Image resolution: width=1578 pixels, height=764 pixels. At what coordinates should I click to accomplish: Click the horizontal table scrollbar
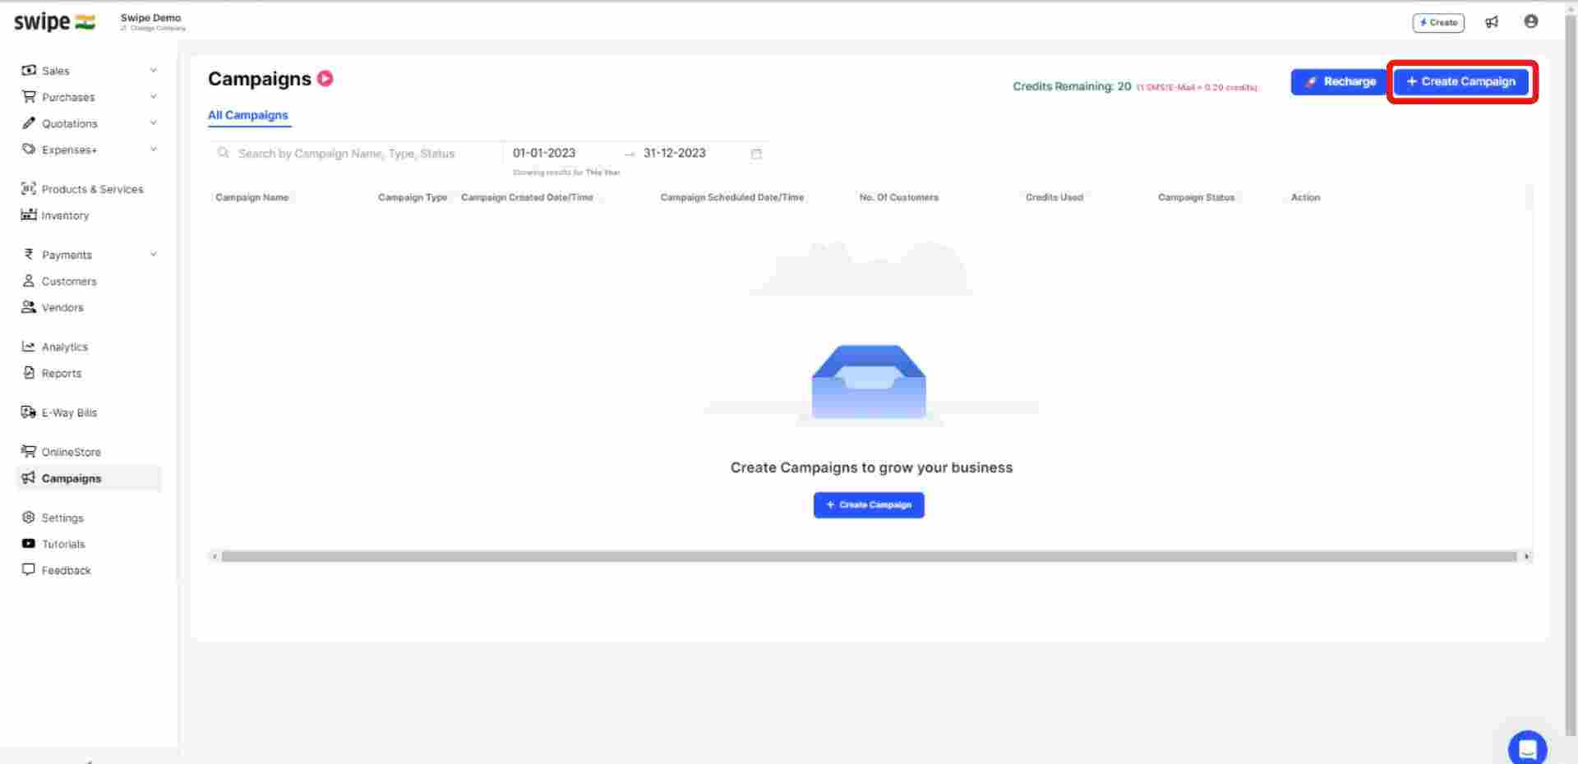[x=869, y=556]
